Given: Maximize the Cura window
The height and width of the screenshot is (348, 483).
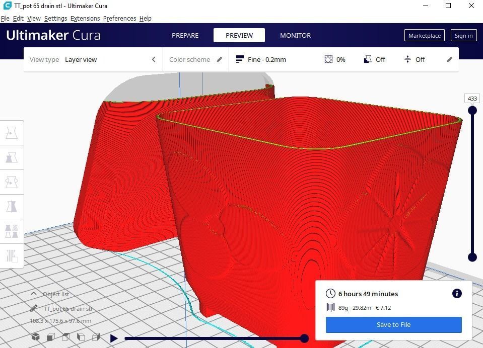Looking at the screenshot, I should (x=448, y=6).
